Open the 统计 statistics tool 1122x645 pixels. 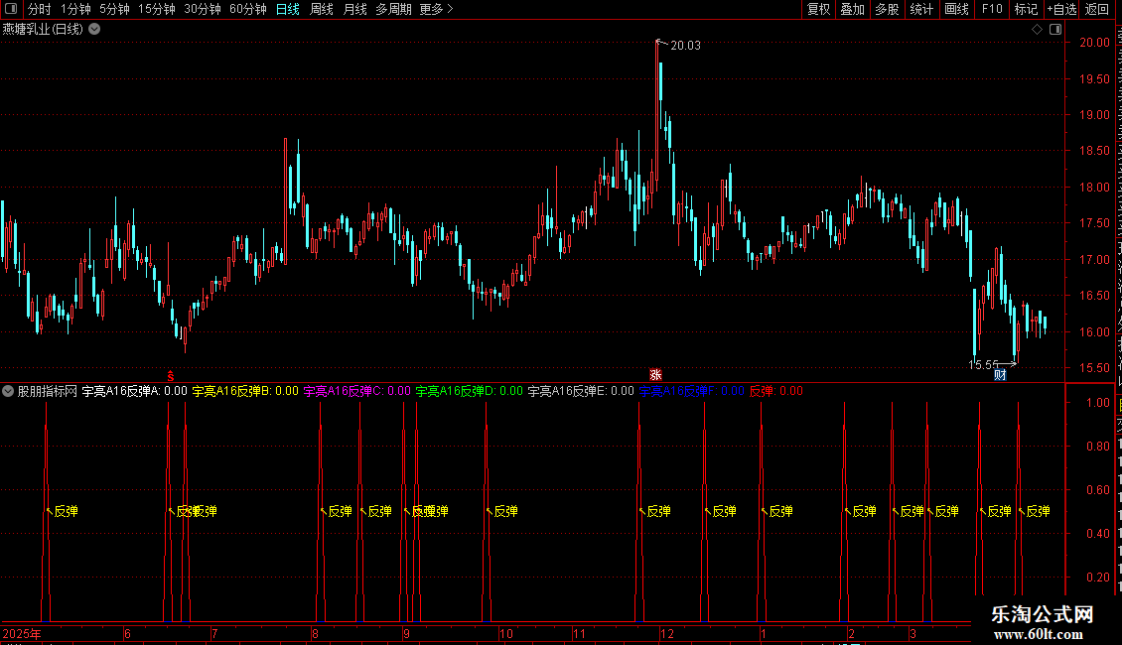[x=920, y=9]
